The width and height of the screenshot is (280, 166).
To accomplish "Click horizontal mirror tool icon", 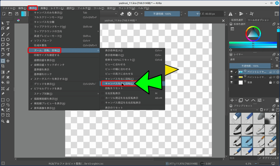I will pyautogui.click(x=231, y=14).
